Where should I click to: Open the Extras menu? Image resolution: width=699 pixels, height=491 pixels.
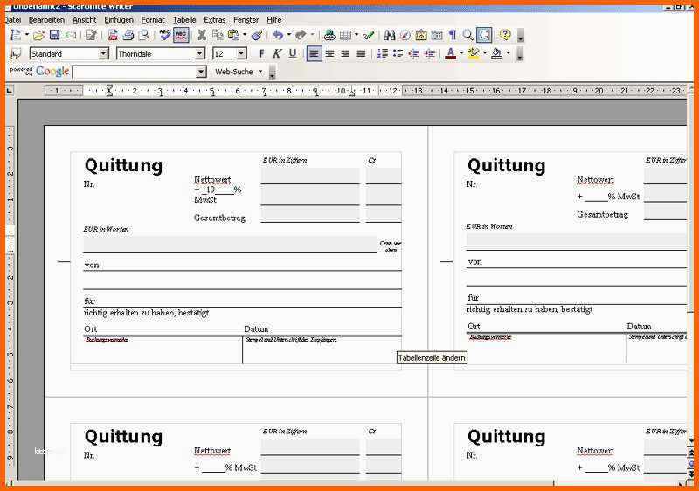tap(214, 20)
